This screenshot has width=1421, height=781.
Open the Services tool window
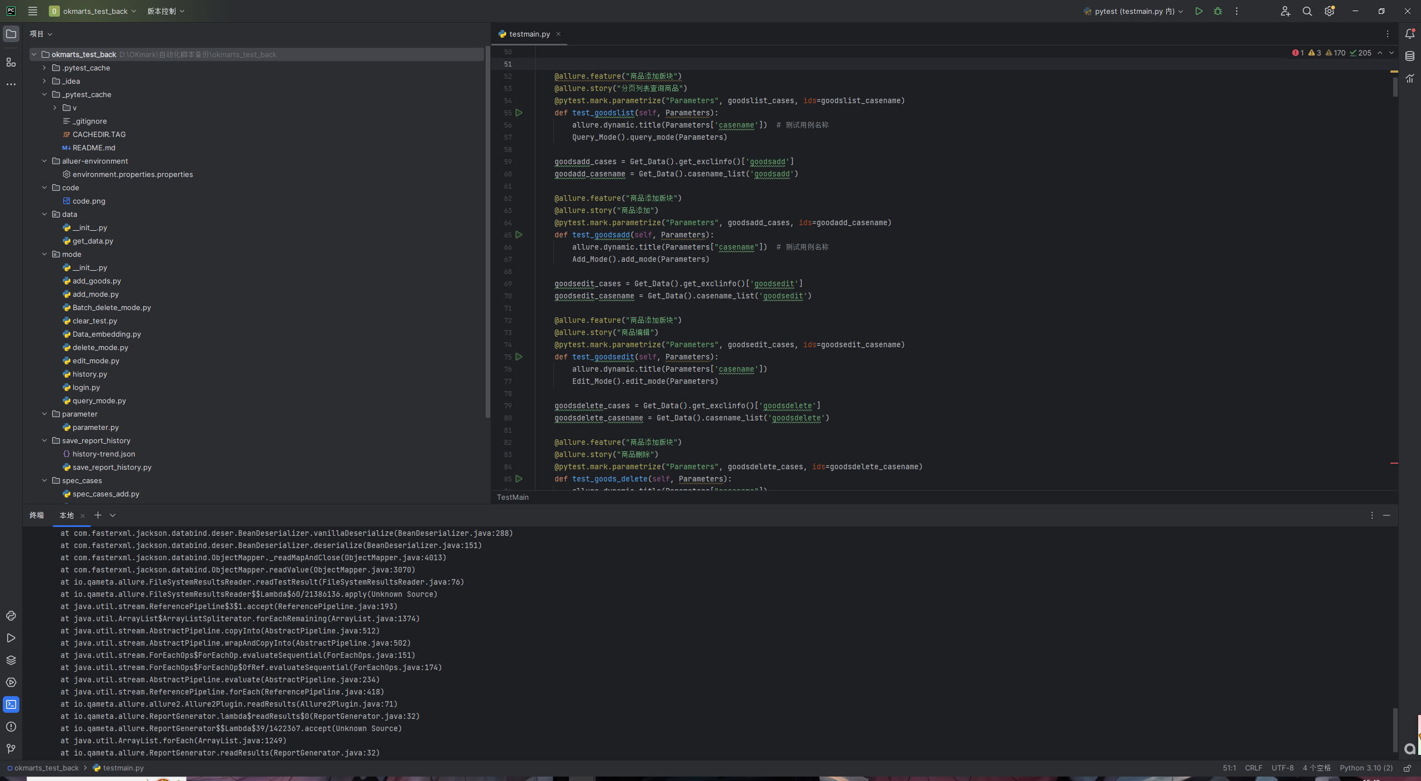(x=11, y=682)
